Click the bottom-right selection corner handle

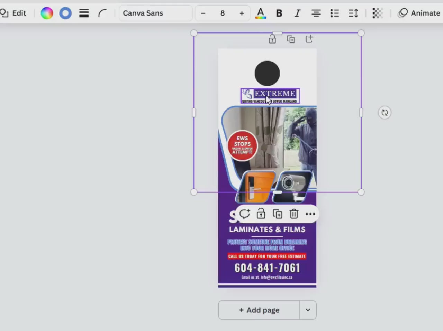[361, 192]
